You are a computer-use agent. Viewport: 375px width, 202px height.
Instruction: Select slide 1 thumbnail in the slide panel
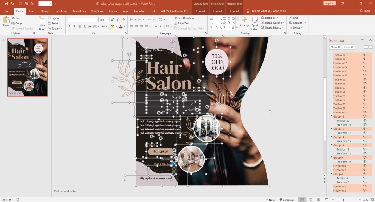coord(27,67)
